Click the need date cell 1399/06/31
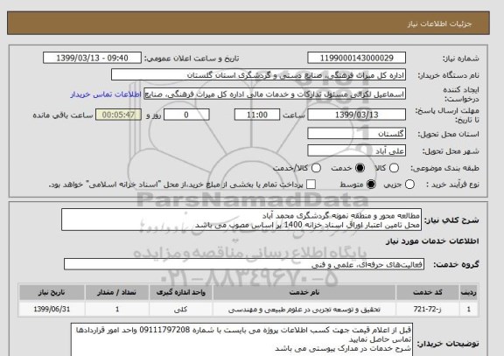Image resolution: width=504 pixels, height=356 pixels. [x=52, y=309]
